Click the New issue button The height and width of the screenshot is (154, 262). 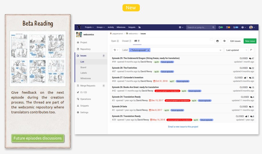(250, 41)
